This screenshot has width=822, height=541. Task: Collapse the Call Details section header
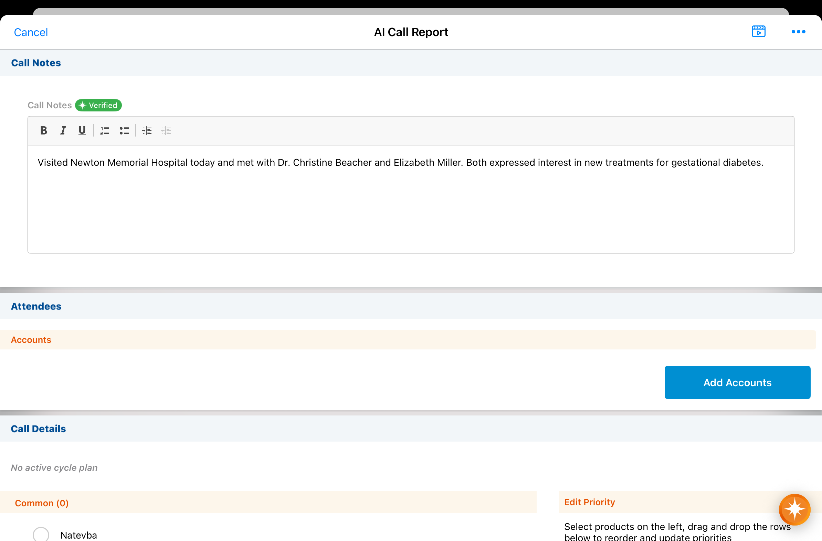point(38,429)
